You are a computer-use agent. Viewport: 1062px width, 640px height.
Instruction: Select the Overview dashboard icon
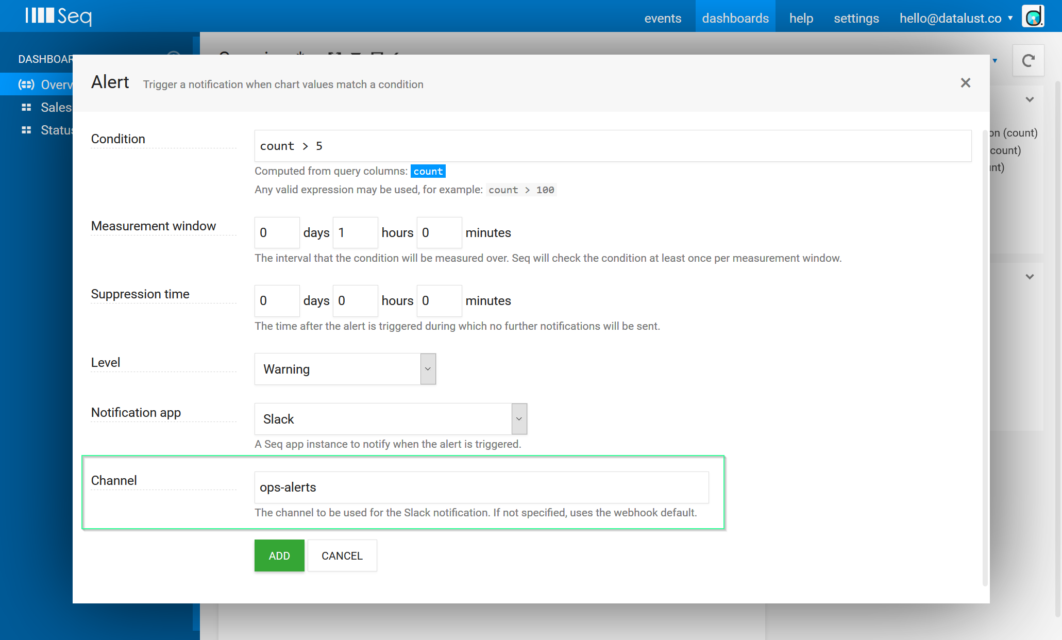26,85
